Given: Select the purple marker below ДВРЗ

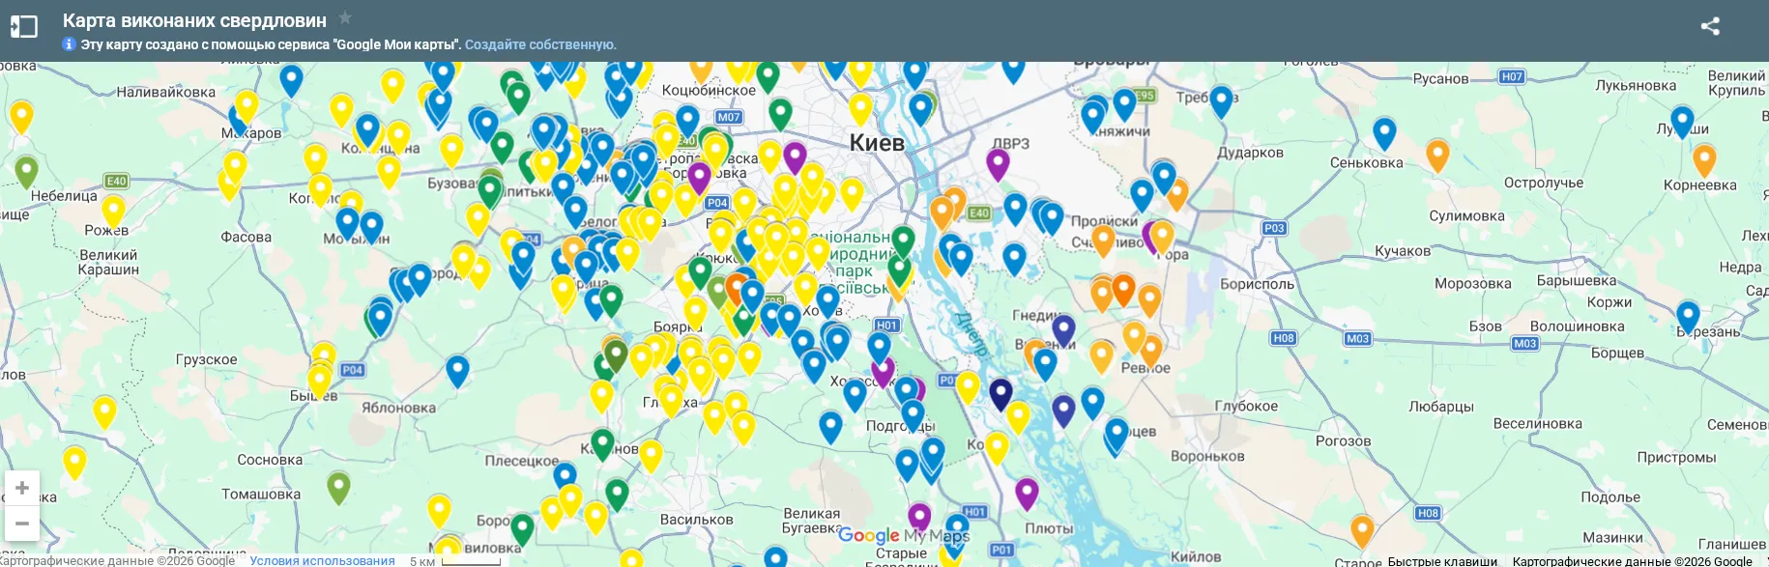Looking at the screenshot, I should click(998, 164).
